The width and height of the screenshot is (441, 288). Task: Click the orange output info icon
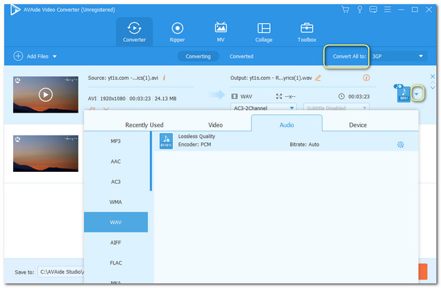(366, 78)
